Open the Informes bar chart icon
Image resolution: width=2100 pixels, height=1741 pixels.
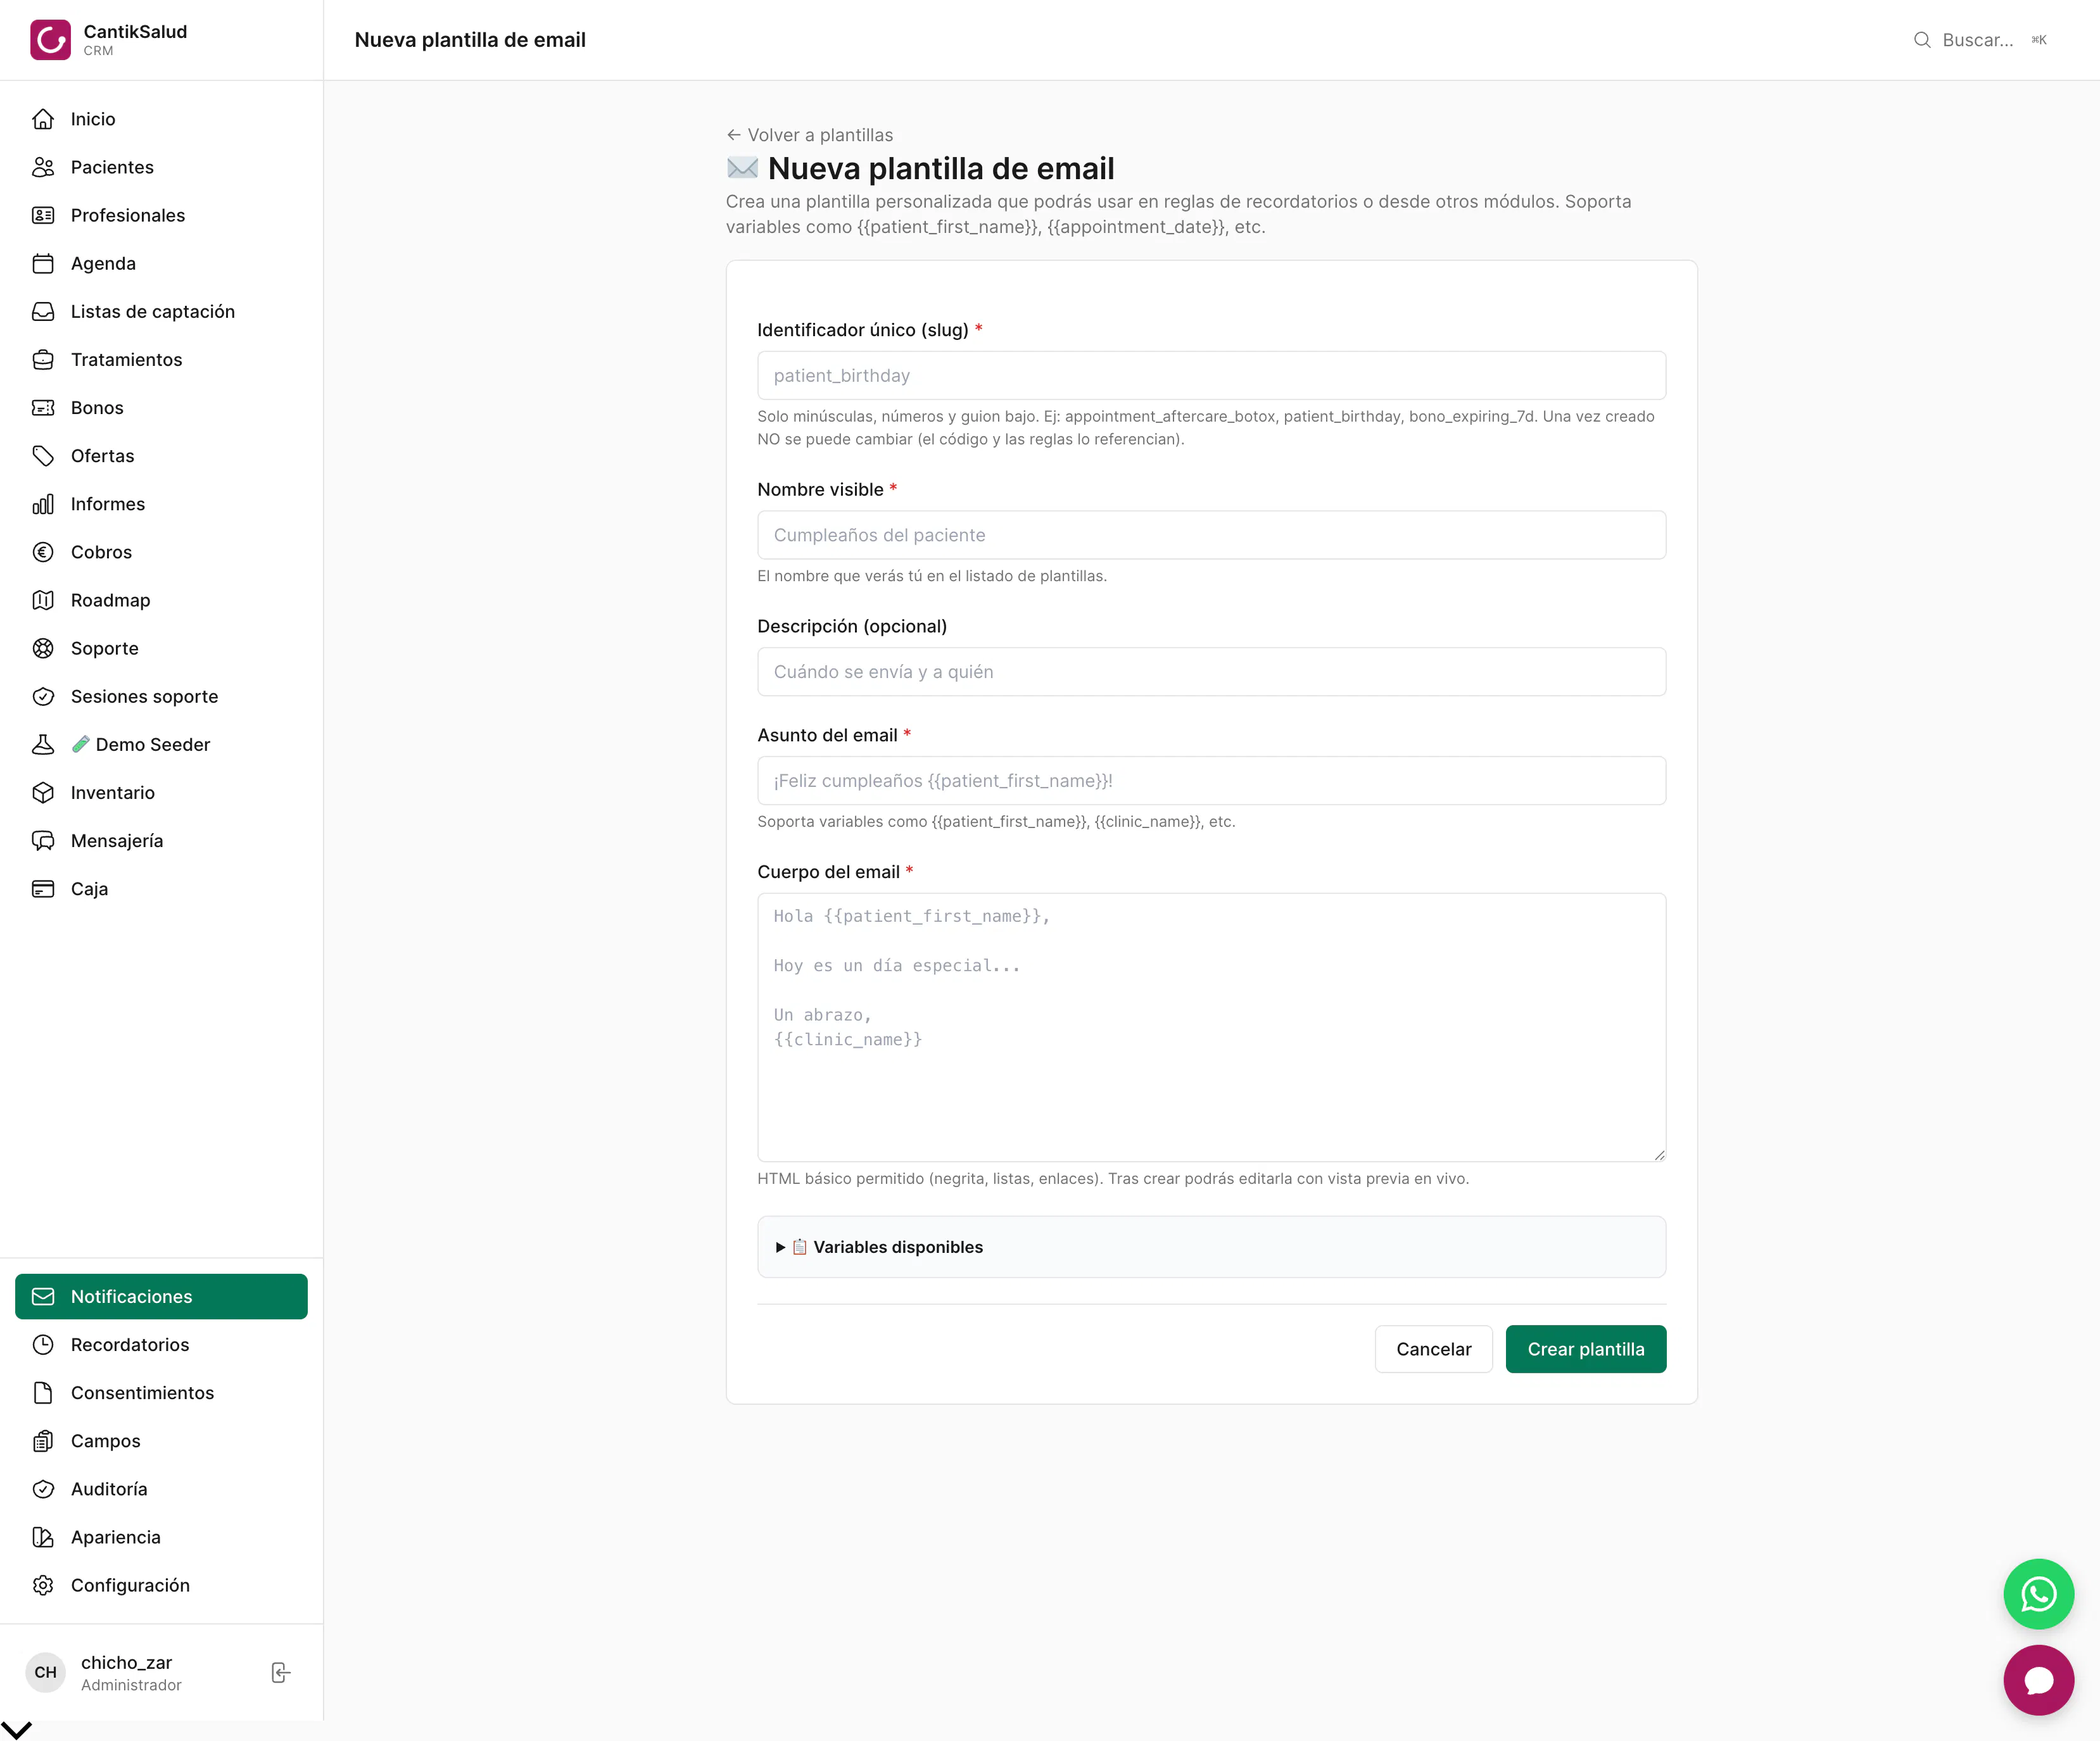coord(43,504)
